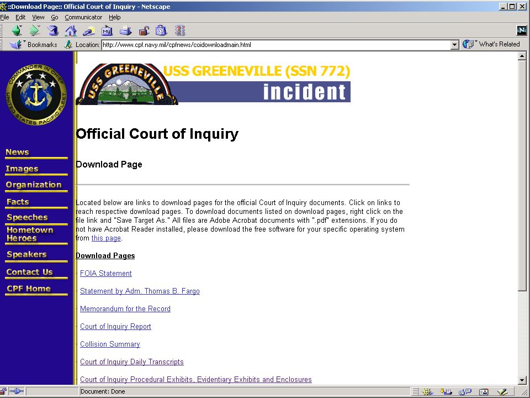Open the Facts sidebar link

pos(18,202)
